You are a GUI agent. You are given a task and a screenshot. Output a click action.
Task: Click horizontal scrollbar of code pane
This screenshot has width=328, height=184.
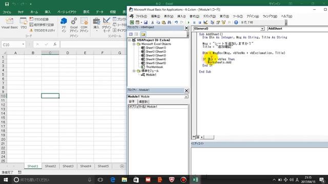[209, 137]
